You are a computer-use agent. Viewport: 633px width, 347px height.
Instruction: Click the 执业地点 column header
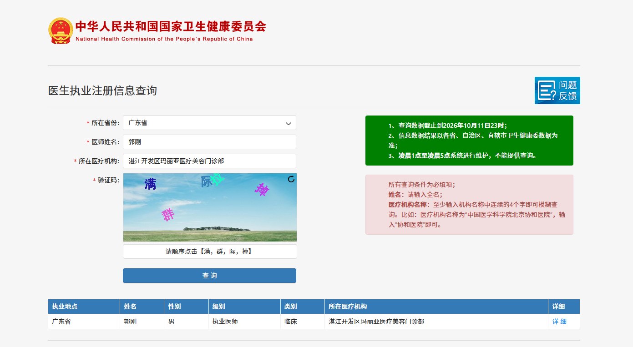(x=84, y=307)
